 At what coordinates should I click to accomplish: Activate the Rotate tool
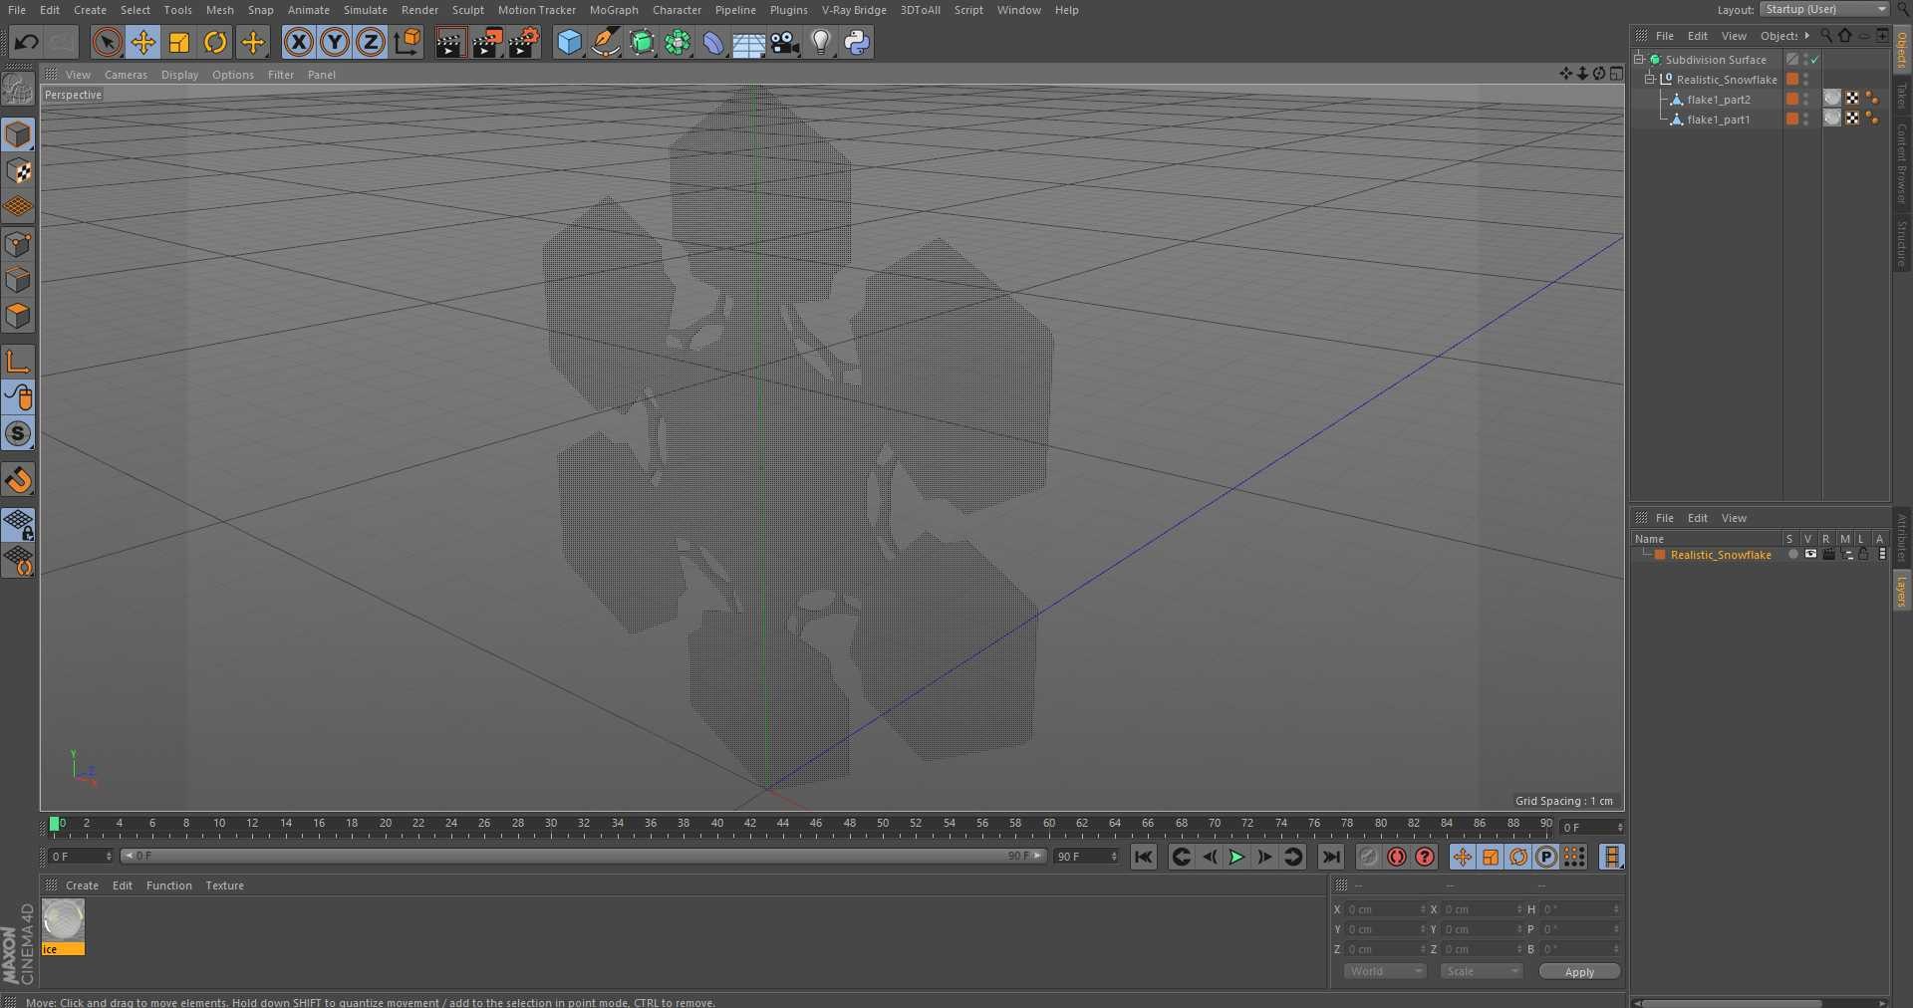215,42
